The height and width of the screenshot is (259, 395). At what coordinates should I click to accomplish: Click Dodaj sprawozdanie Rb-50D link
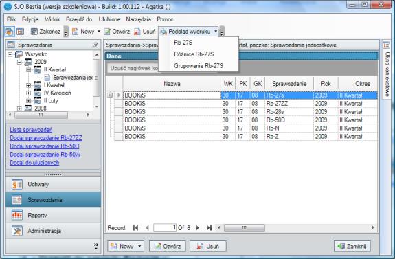click(45, 146)
